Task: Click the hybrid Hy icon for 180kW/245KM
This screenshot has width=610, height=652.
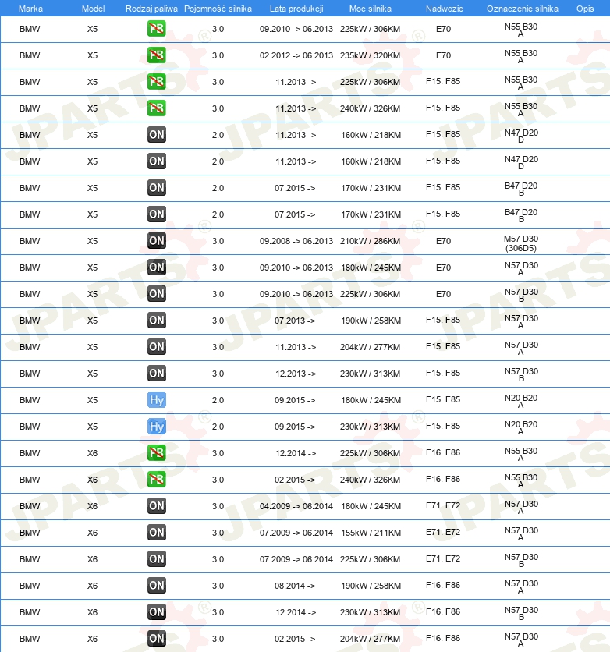Action: [156, 400]
